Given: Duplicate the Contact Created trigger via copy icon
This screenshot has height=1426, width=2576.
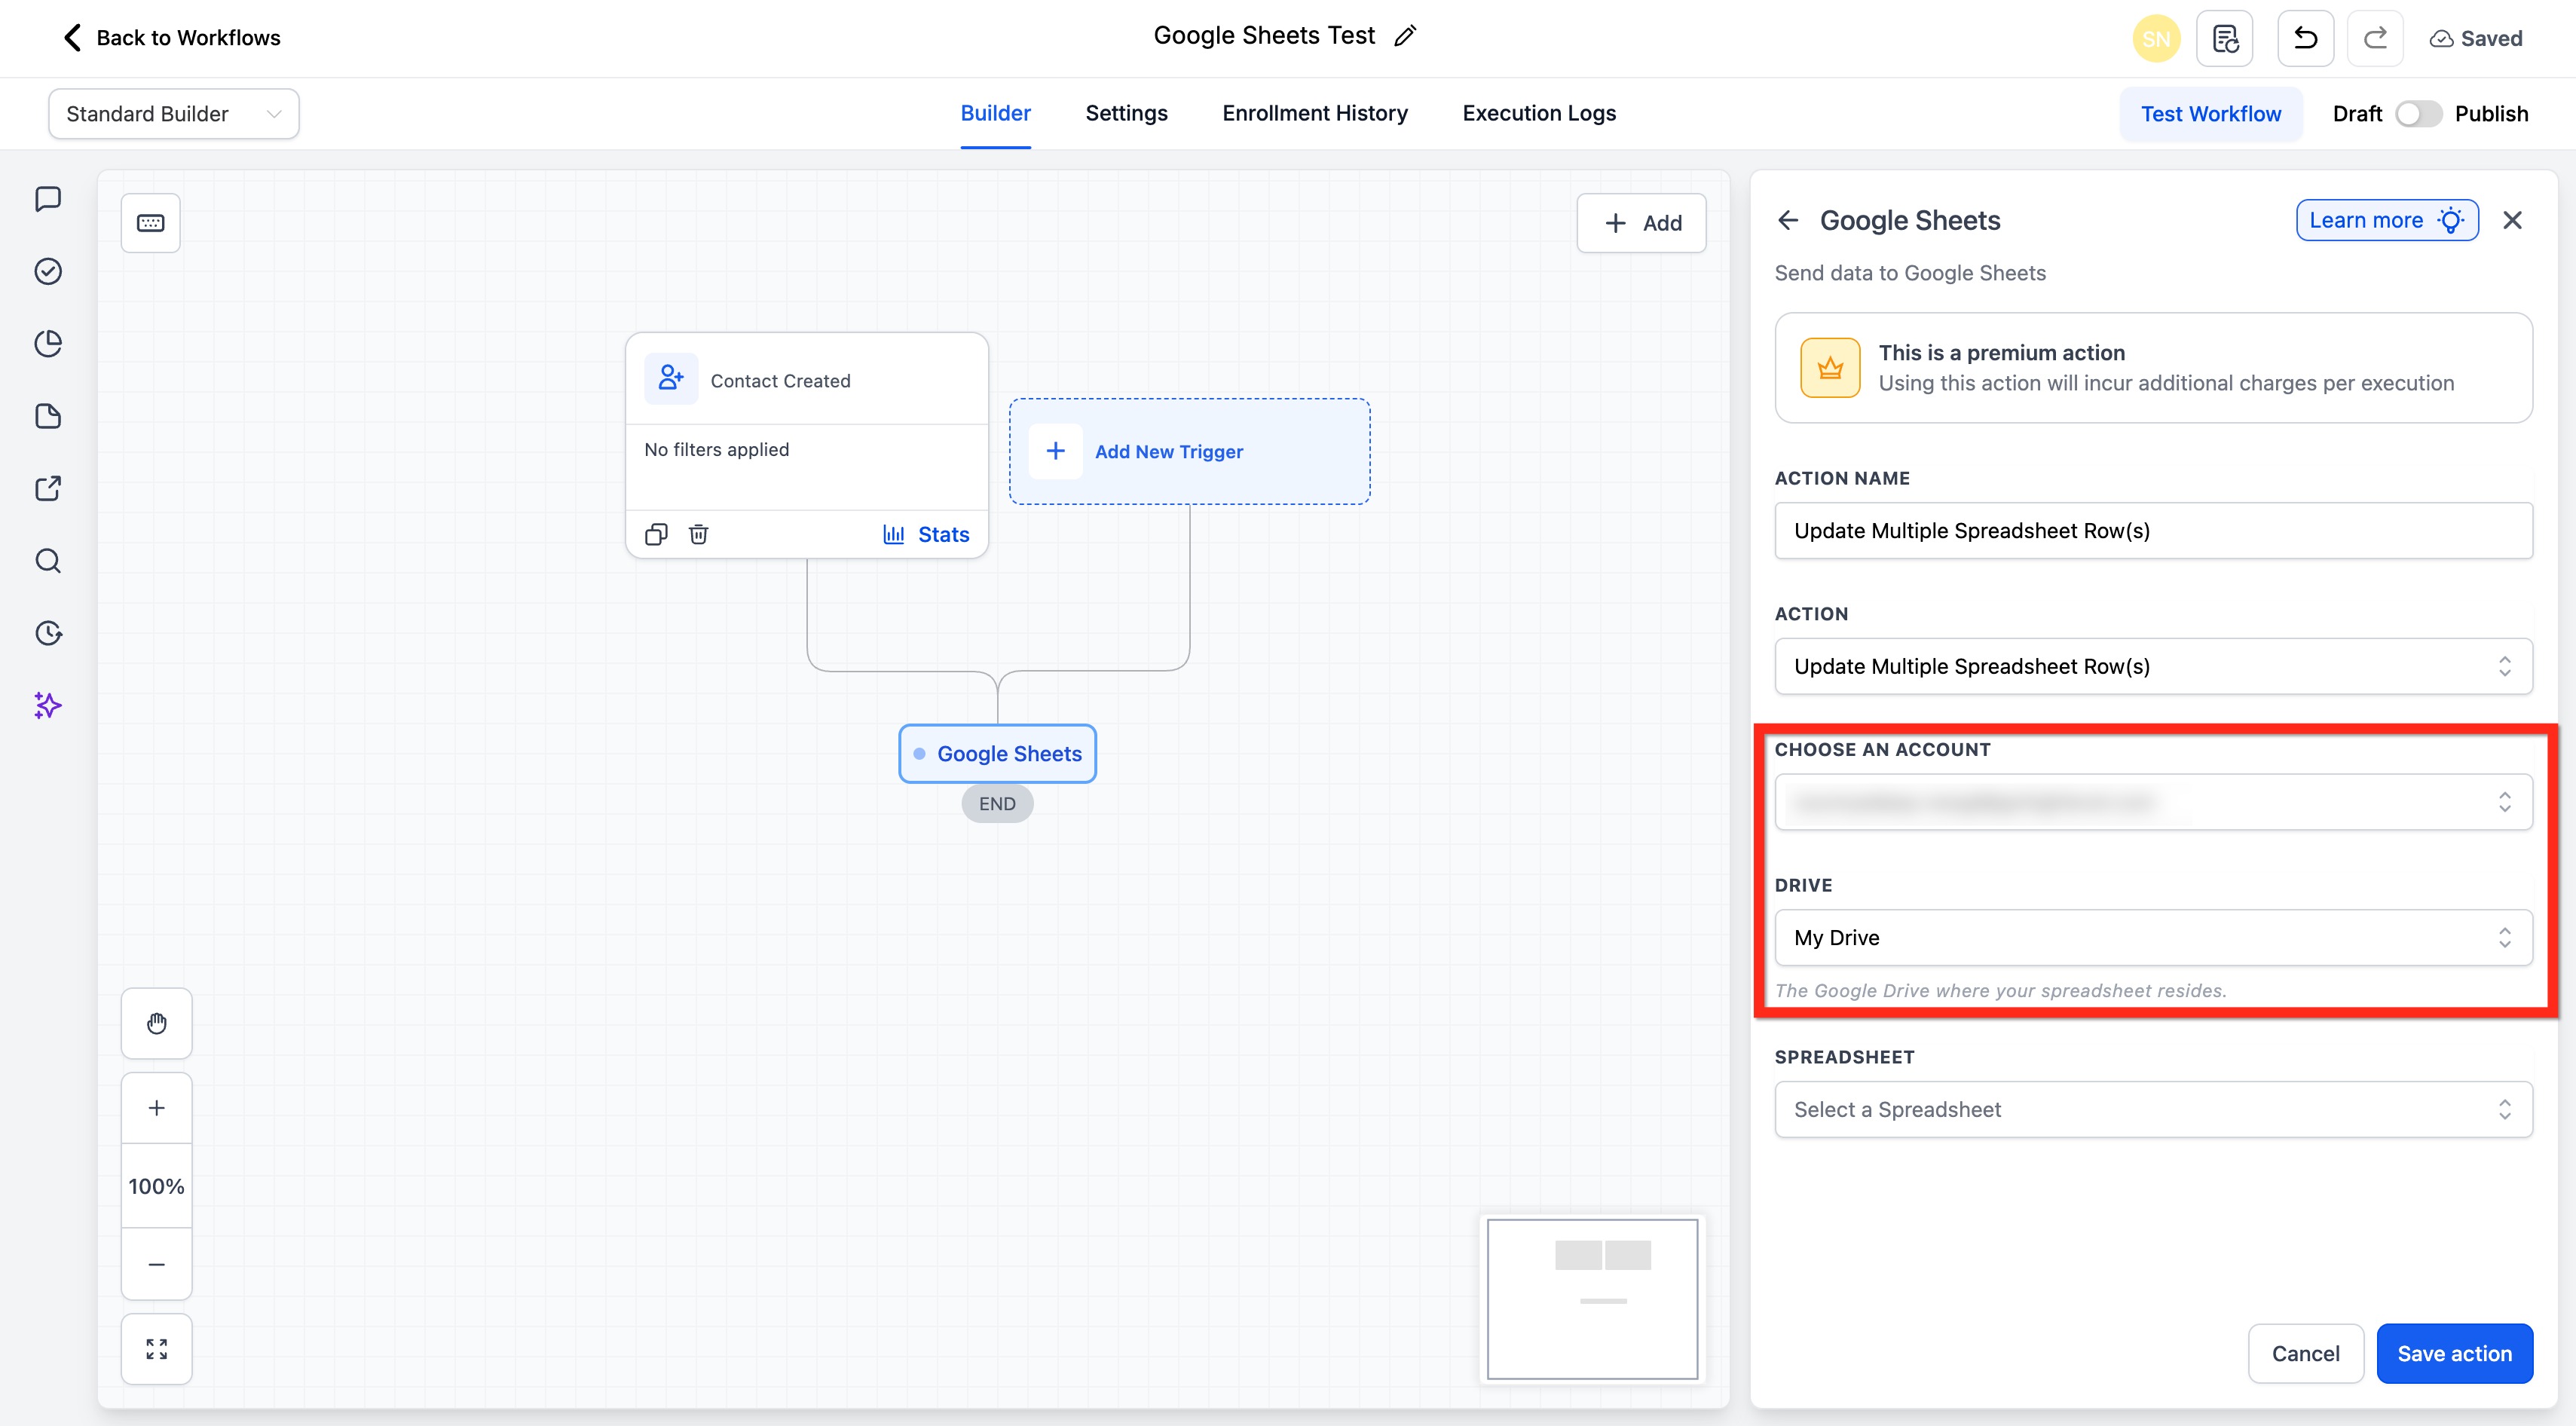Looking at the screenshot, I should [x=656, y=534].
